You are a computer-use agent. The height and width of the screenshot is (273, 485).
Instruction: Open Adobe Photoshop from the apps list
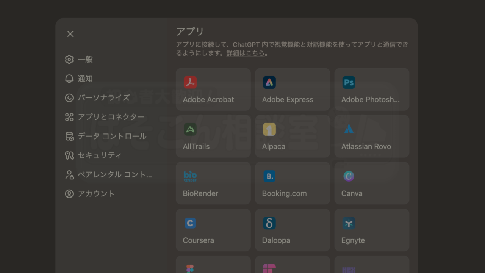coord(371,89)
